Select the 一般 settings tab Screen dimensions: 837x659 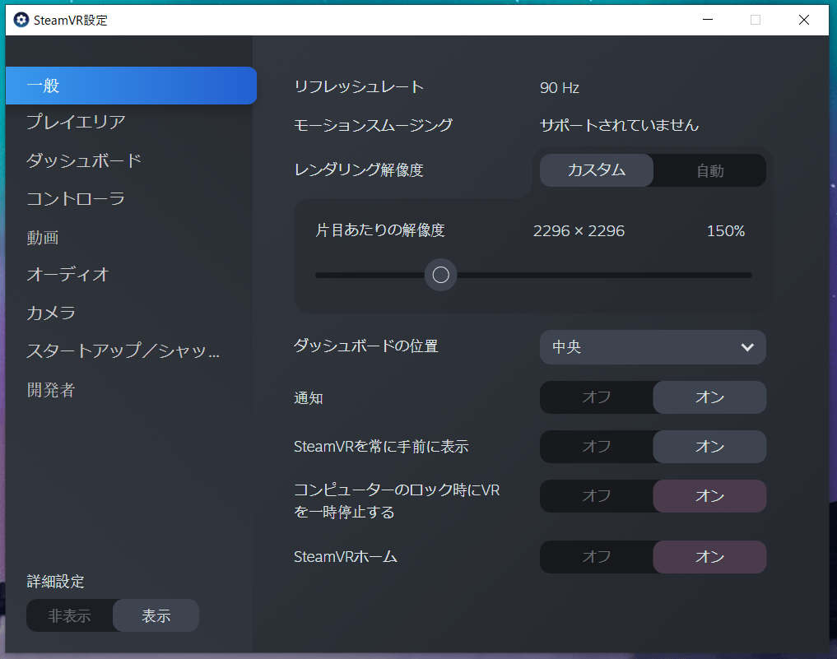click(131, 86)
